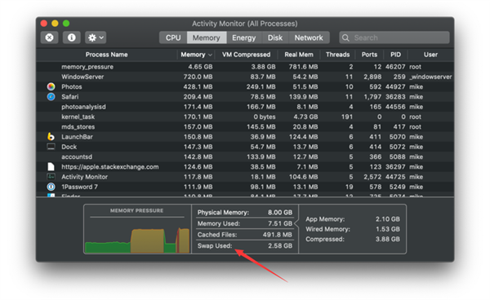Click the stop process X icon
This screenshot has width=490, height=300.
click(49, 37)
